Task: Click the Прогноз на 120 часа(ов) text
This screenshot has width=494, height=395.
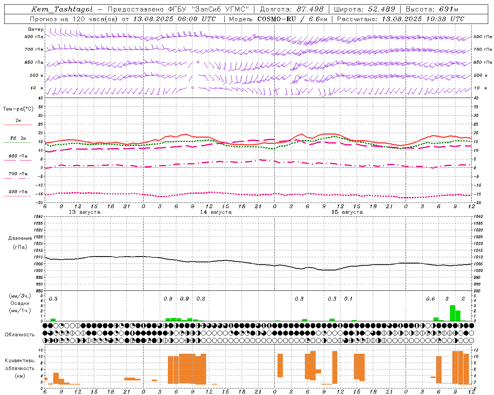Action: tap(74, 19)
